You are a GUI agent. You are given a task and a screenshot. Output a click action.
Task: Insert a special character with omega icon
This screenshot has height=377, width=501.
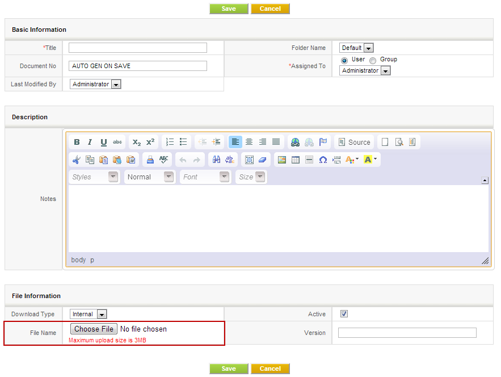(x=323, y=160)
